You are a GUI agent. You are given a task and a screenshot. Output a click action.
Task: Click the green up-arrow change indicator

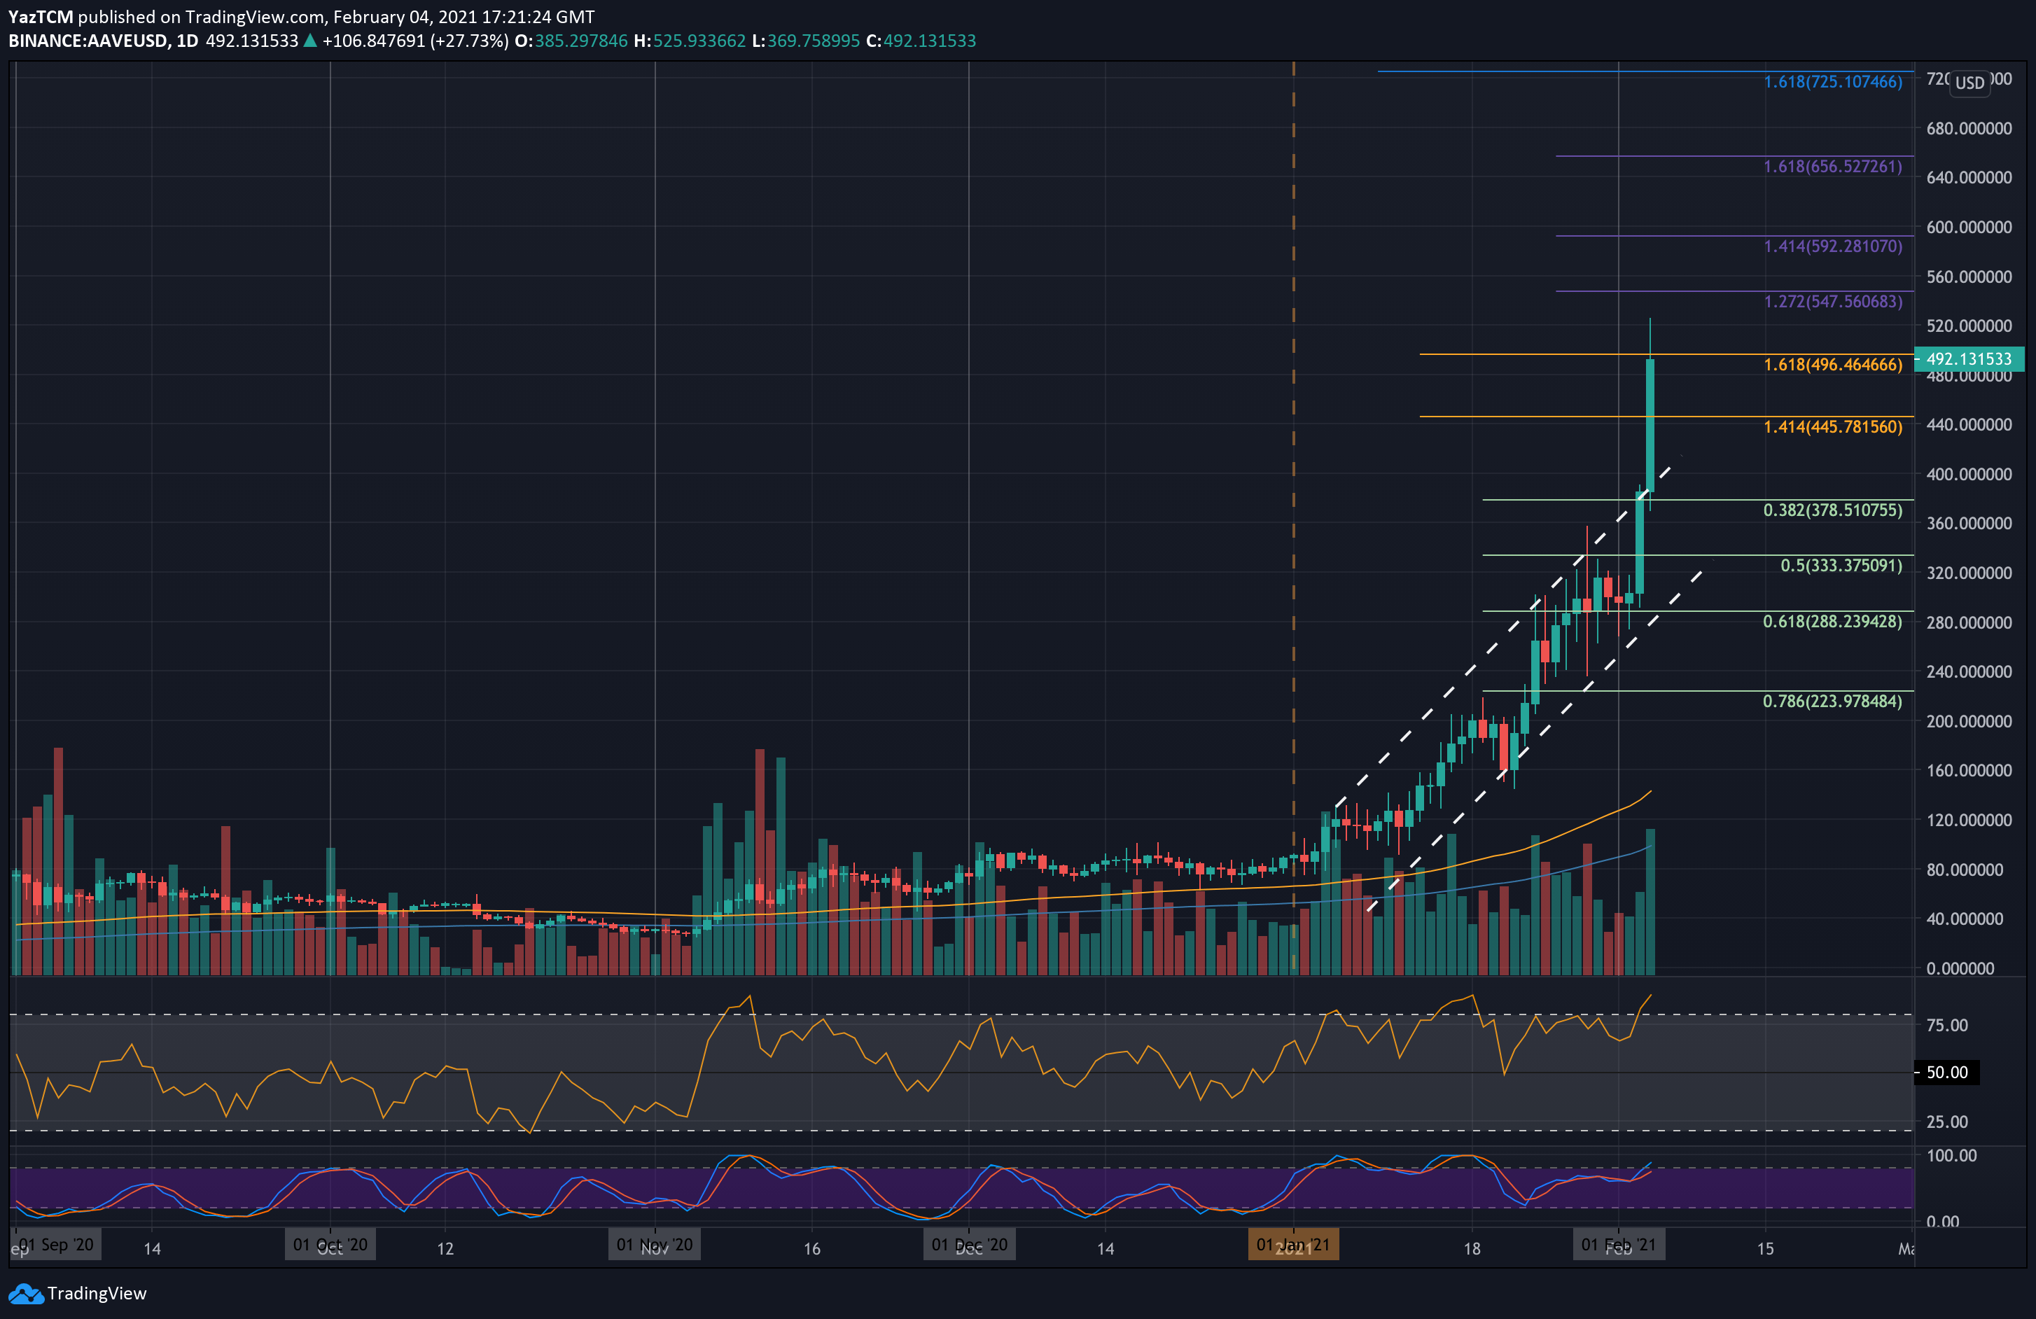311,41
